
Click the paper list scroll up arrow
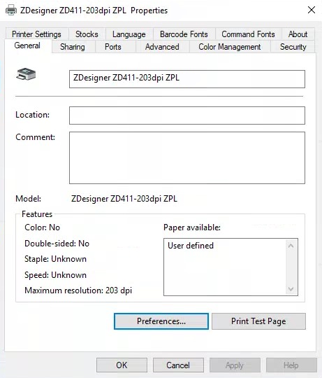(291, 246)
